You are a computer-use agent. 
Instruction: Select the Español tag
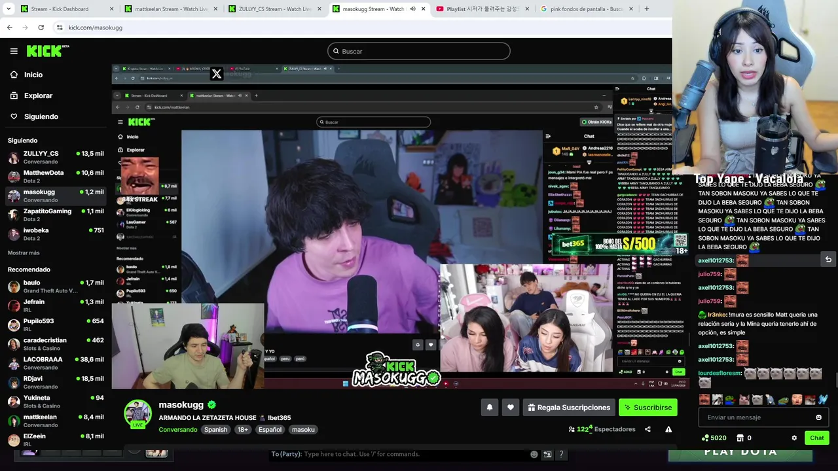270,430
